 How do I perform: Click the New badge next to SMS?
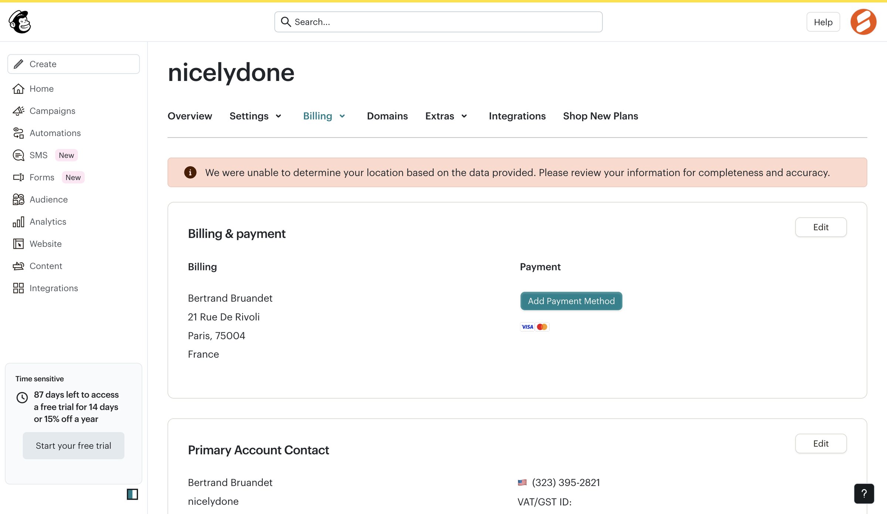click(67, 155)
